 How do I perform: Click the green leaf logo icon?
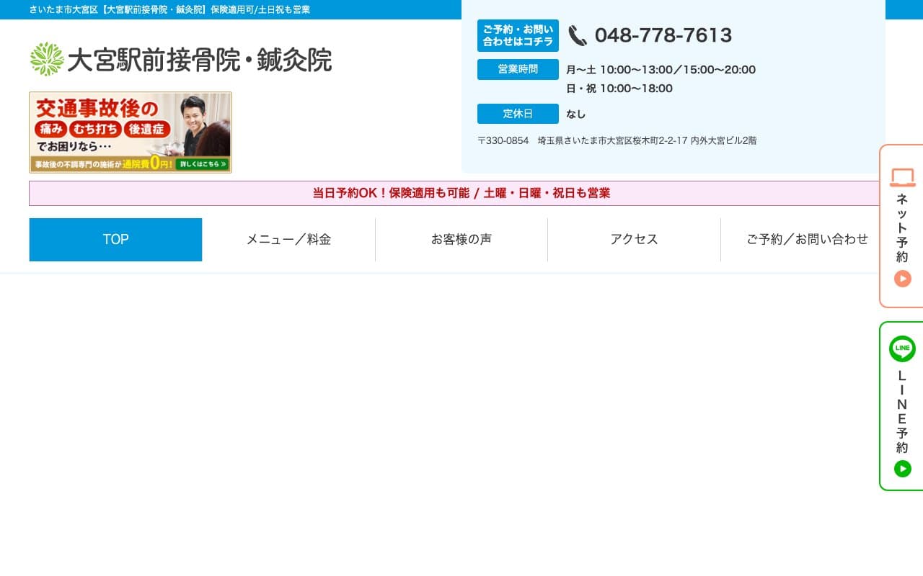[x=47, y=59]
